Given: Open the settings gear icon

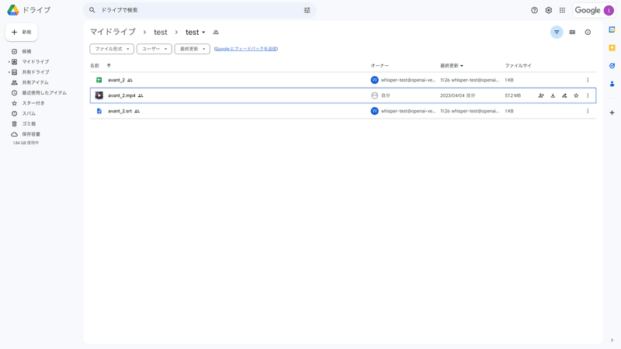Looking at the screenshot, I should pyautogui.click(x=549, y=10).
